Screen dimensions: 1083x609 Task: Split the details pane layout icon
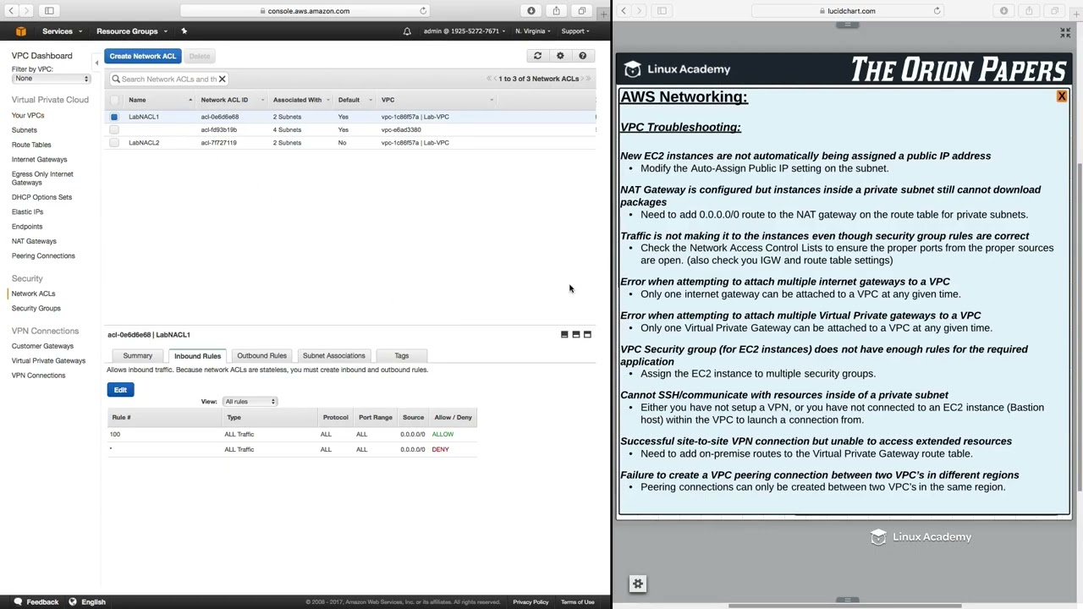point(576,335)
